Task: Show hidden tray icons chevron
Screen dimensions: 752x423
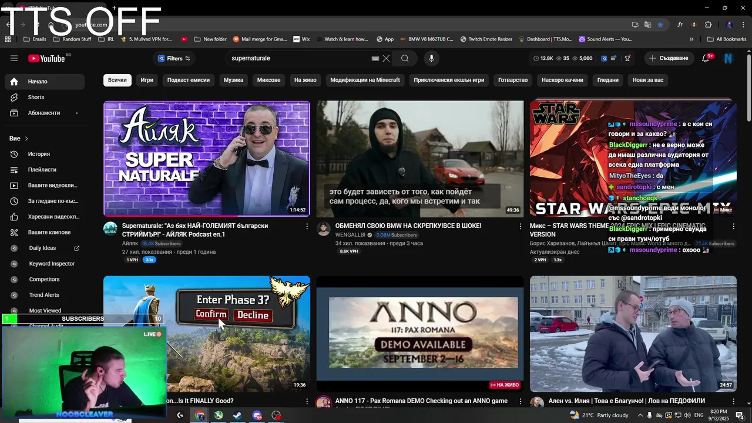Action: (641, 415)
